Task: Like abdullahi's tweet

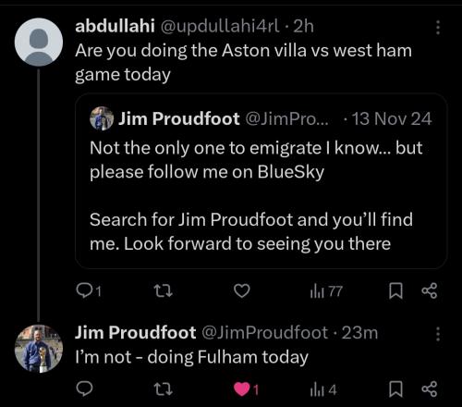Action: click(x=241, y=290)
